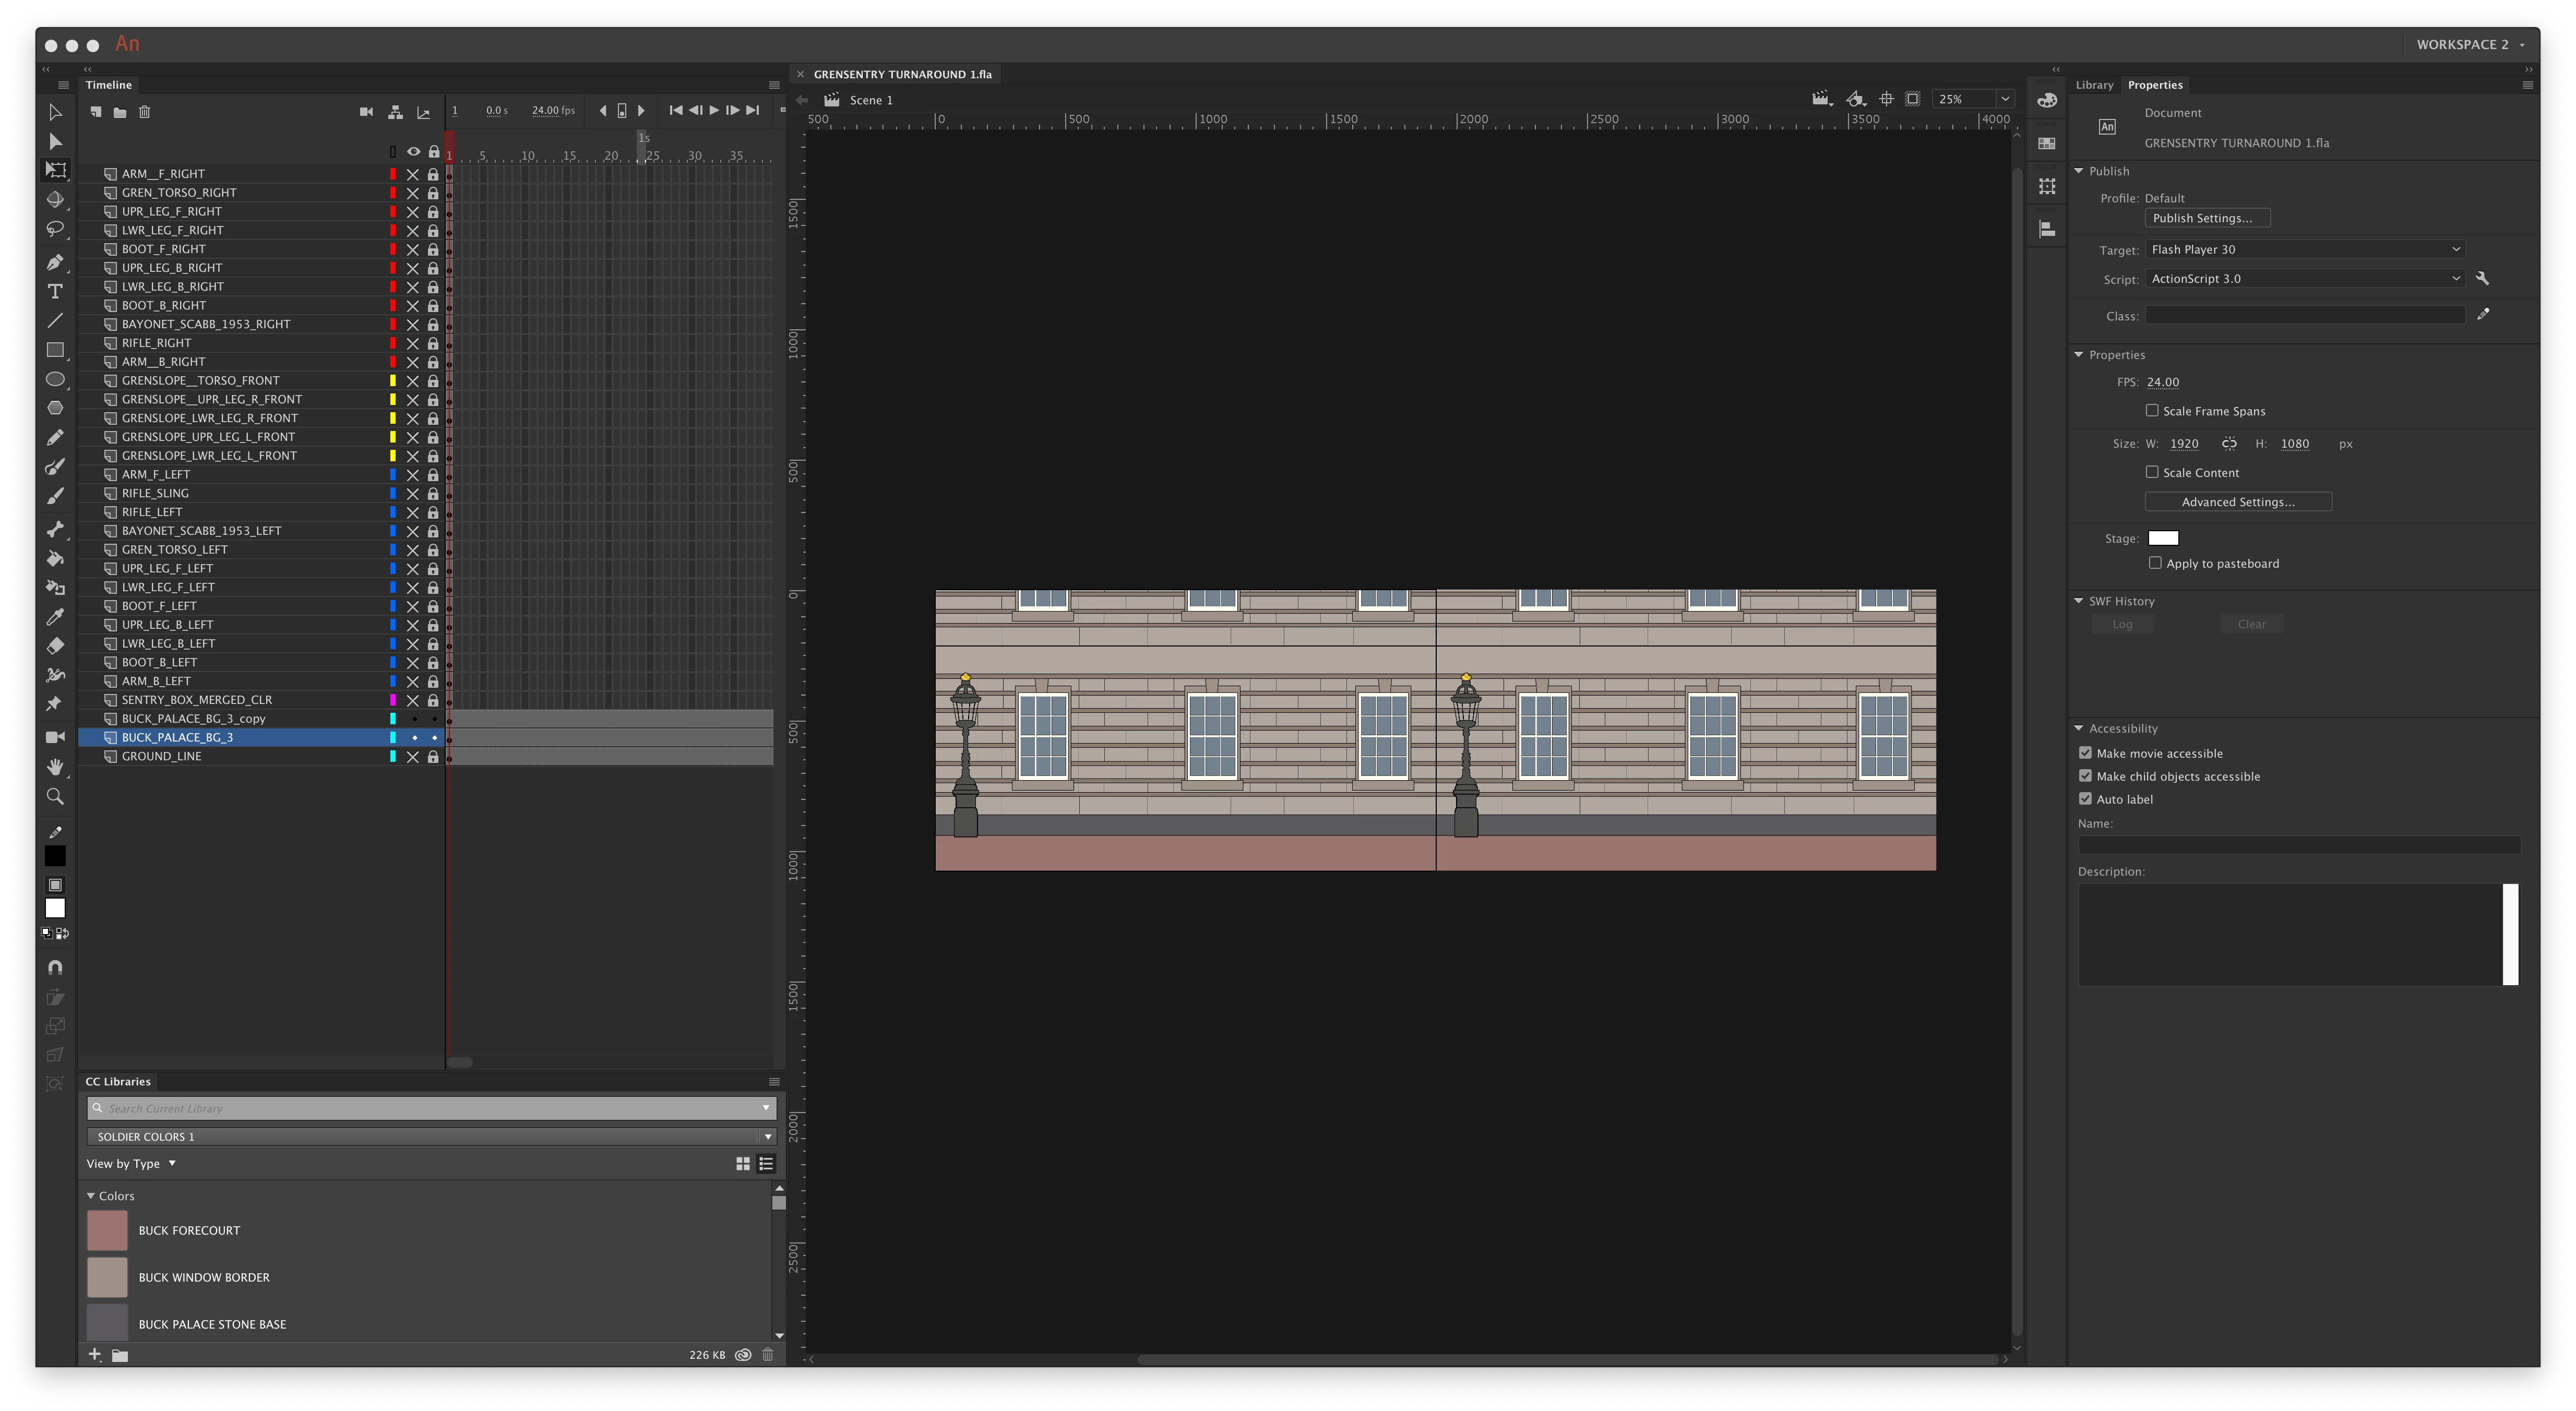Pick the Paint Bucket tool
This screenshot has width=2576, height=1411.
tap(56, 559)
